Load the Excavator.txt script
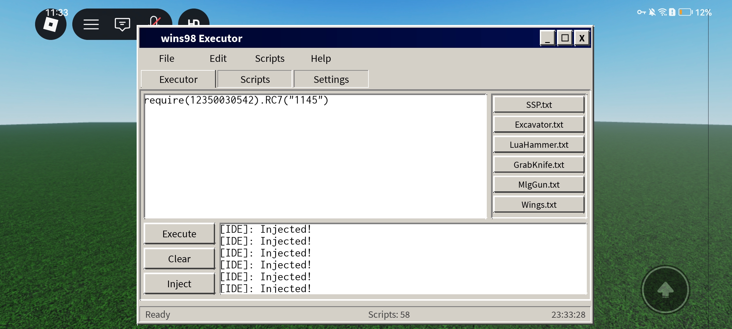The image size is (732, 329). tap(539, 125)
